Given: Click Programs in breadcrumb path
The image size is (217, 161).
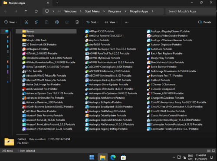Looking at the screenshot, I should point(115,11).
